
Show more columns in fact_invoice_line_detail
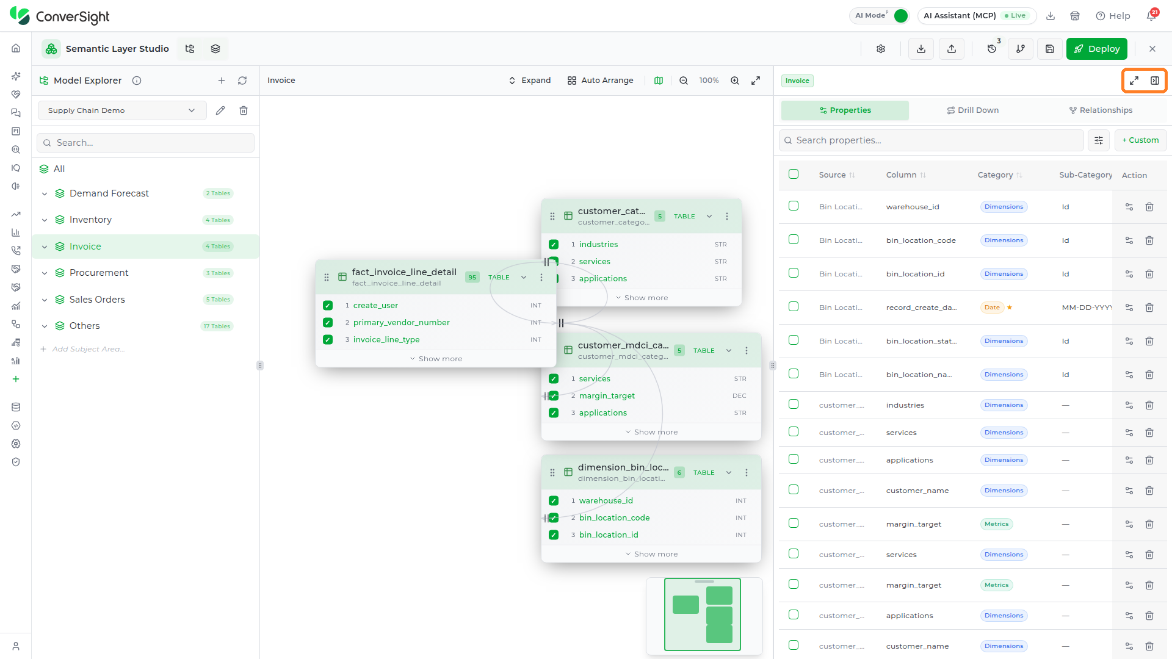(x=436, y=359)
